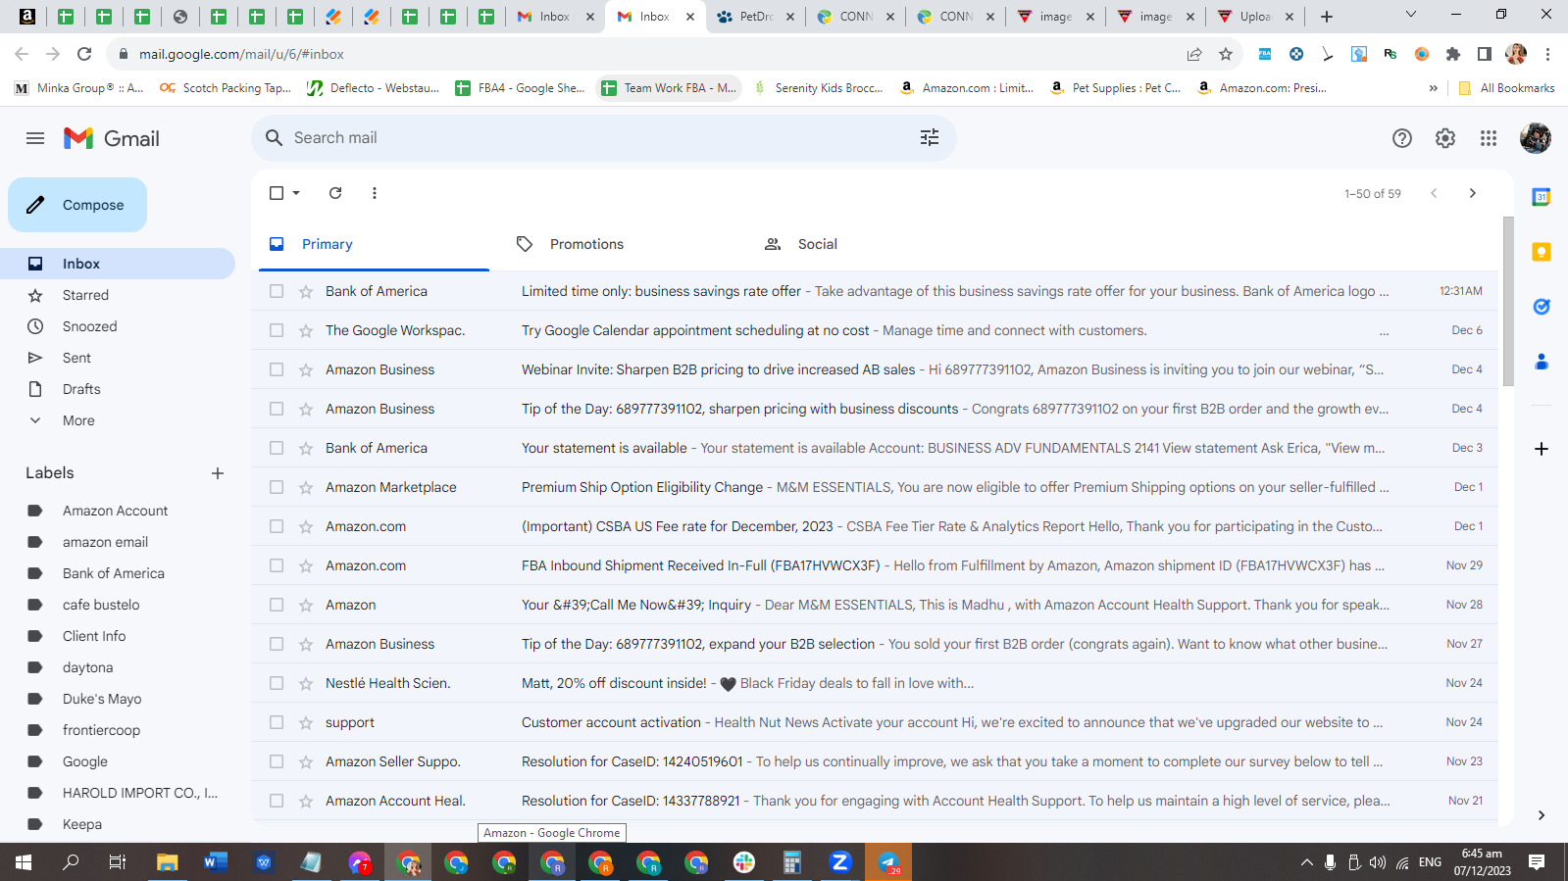Show more bookmarks chevron in bookmarks bar
Image resolution: width=1568 pixels, height=881 pixels.
[1434, 88]
